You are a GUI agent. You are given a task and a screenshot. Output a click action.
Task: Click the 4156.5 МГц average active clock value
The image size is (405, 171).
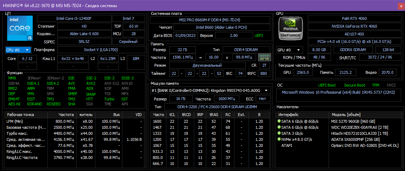[64, 139]
